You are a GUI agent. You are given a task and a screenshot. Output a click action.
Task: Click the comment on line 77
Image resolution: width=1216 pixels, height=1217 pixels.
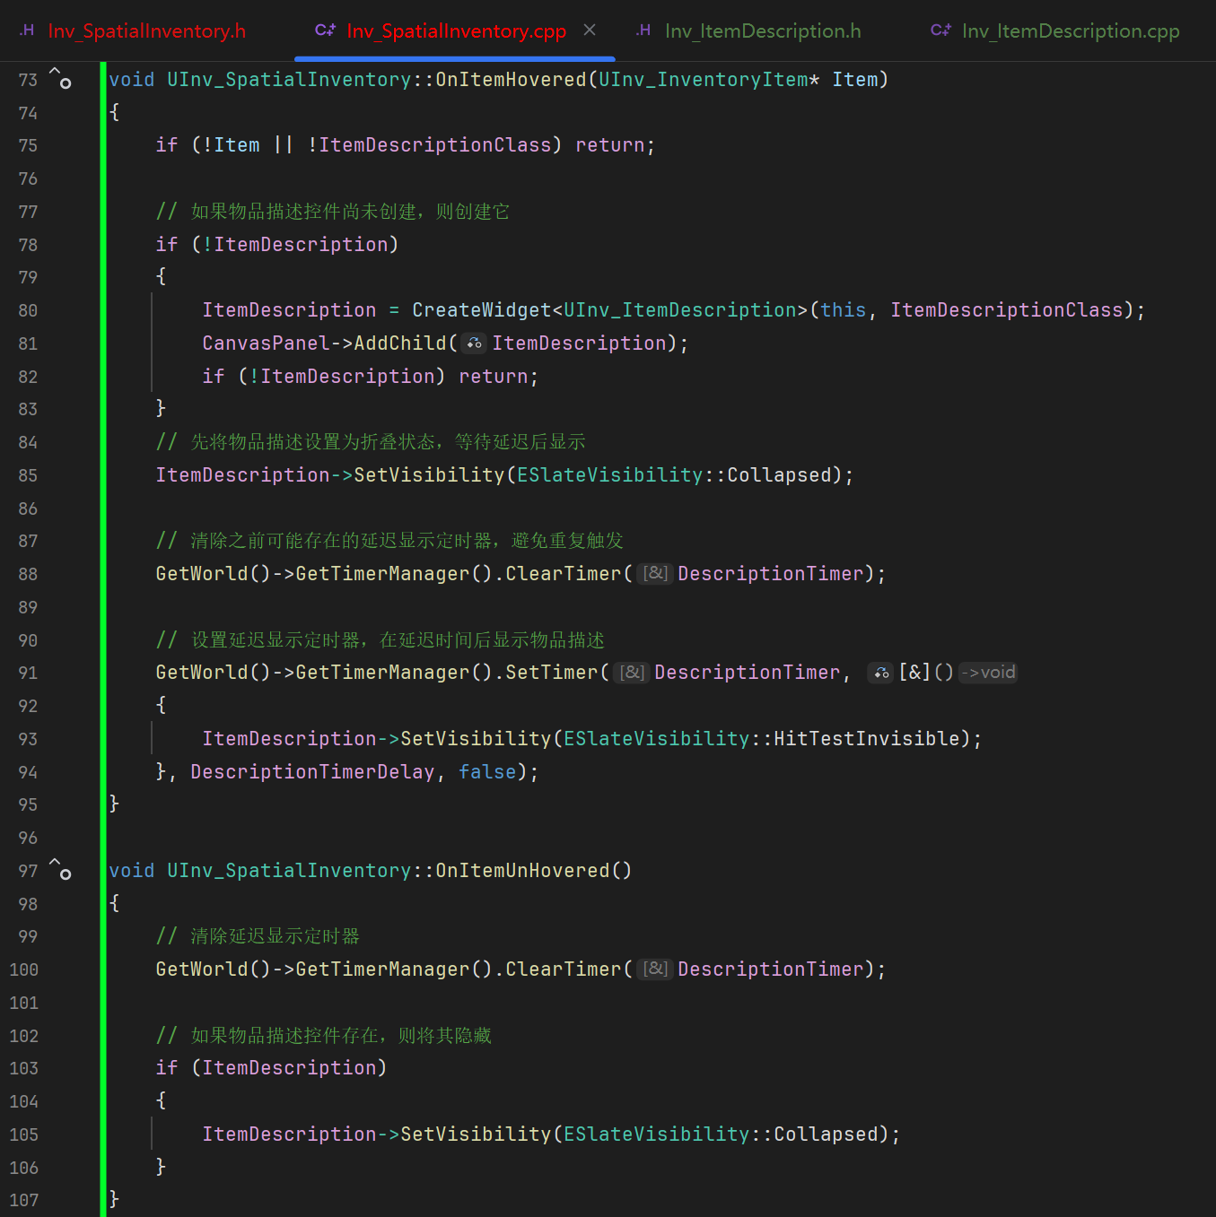333,211
